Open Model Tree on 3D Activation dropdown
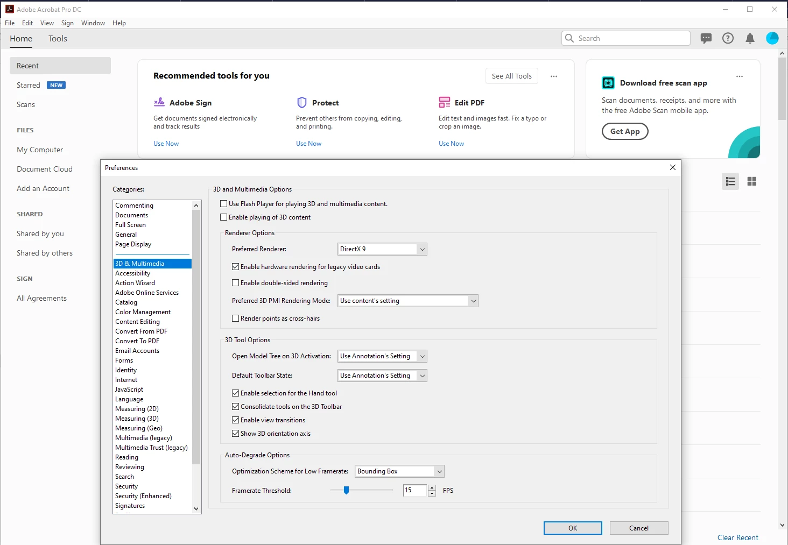Screen dimensions: 788x545 (382, 356)
